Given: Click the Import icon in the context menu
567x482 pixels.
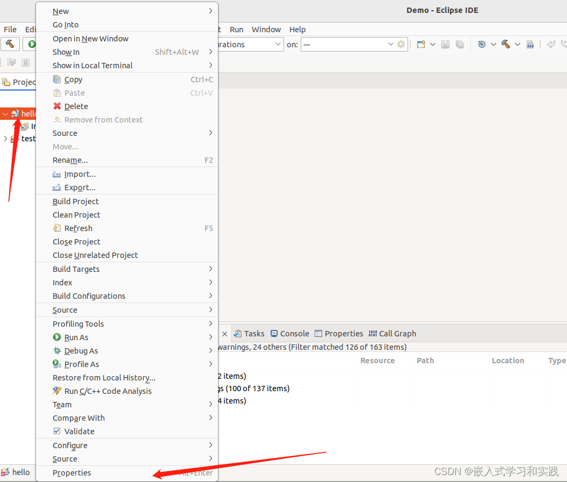Looking at the screenshot, I should (57, 174).
